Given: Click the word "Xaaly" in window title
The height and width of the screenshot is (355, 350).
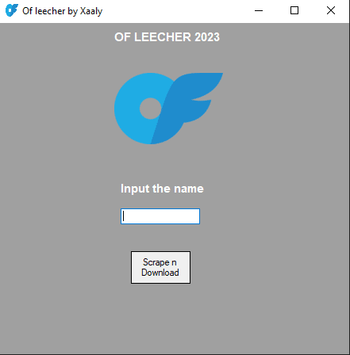Looking at the screenshot, I should coord(91,11).
